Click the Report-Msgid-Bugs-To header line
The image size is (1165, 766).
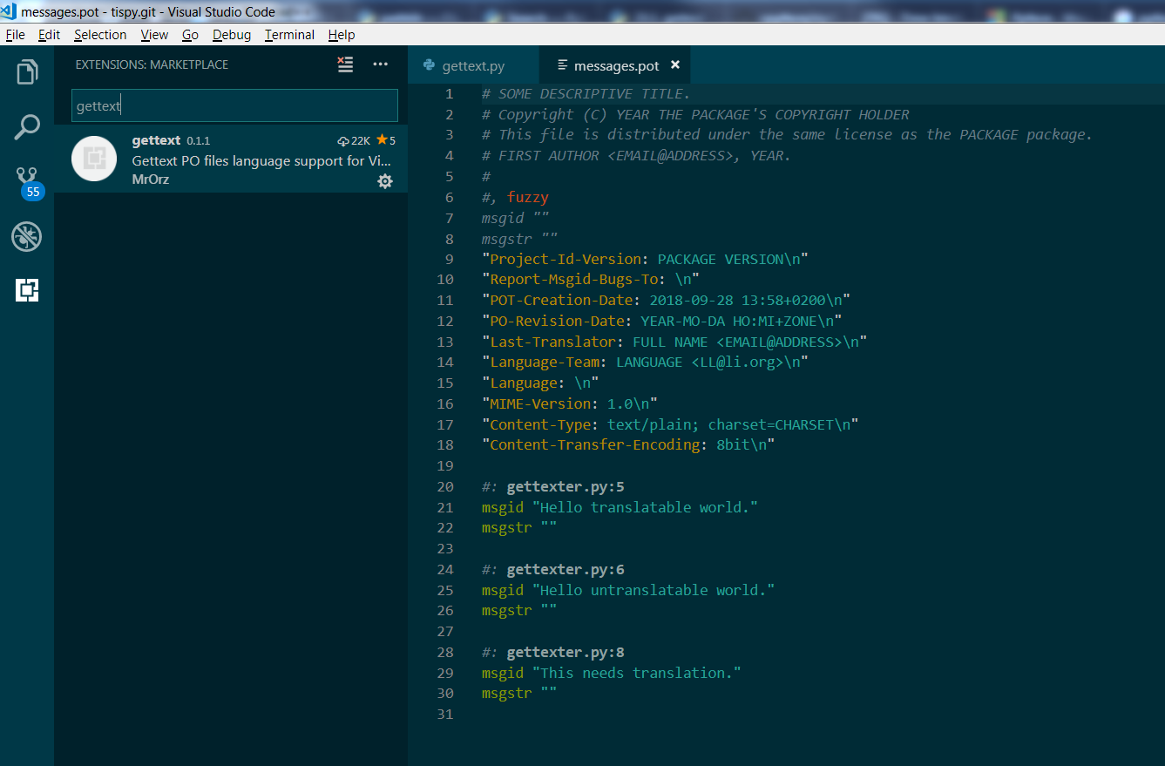(x=590, y=280)
